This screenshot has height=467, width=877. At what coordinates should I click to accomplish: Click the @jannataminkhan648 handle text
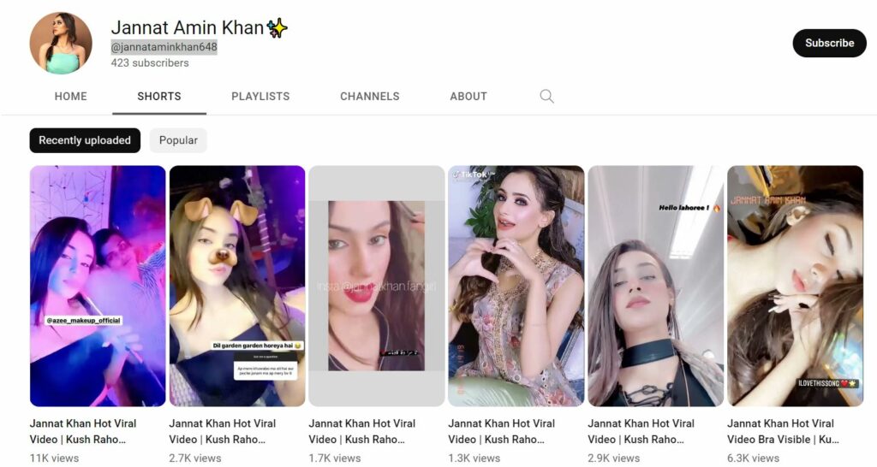pyautogui.click(x=164, y=47)
